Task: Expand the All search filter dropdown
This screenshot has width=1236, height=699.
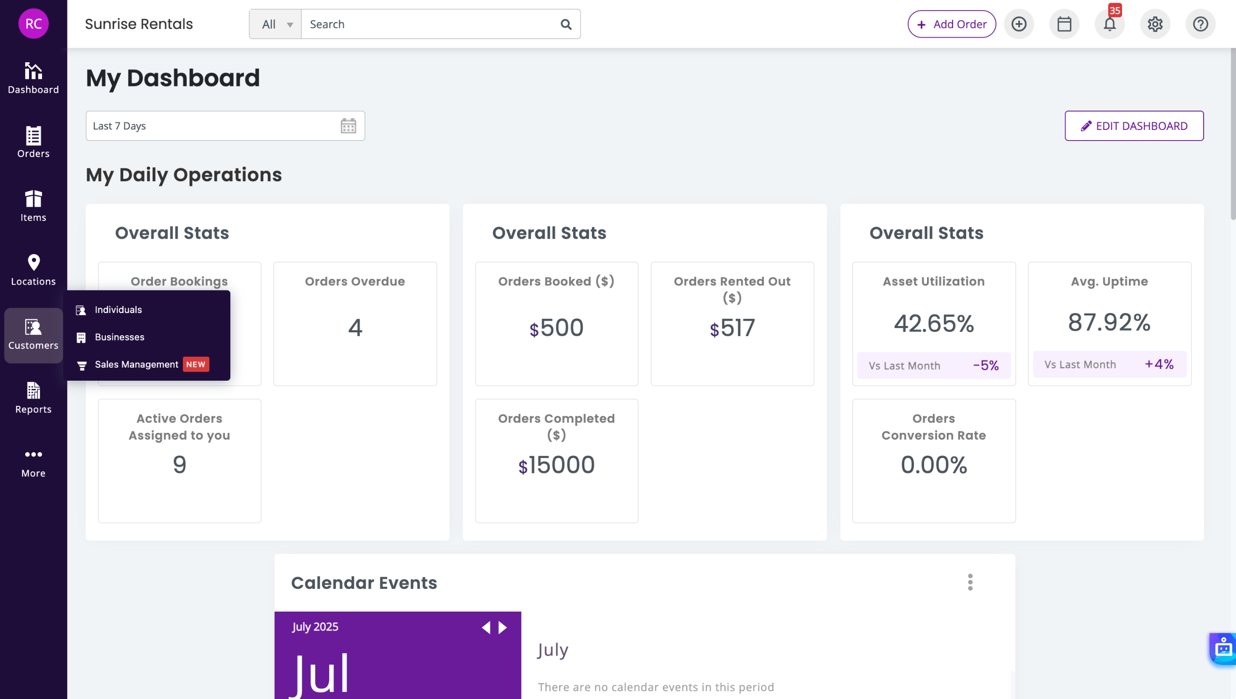Action: tap(276, 24)
